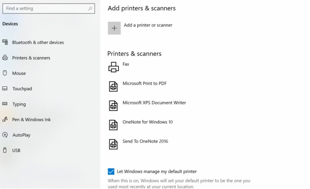Click the plus icon to add a printer
310x189 pixels.
[x=114, y=28]
